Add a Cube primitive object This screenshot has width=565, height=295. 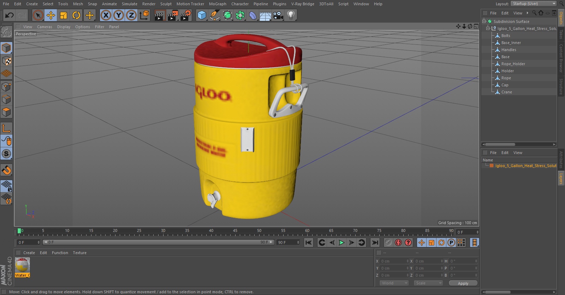coord(202,15)
